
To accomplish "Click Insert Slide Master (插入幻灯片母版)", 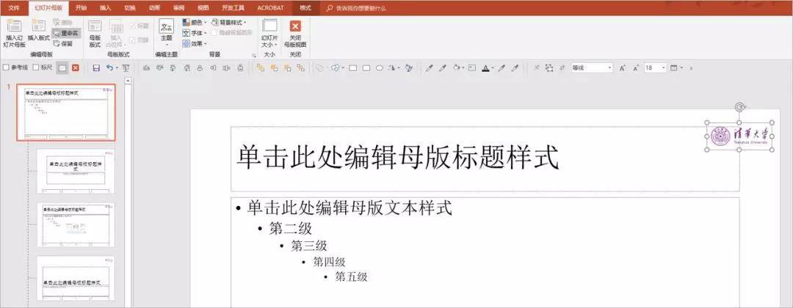I will (13, 34).
